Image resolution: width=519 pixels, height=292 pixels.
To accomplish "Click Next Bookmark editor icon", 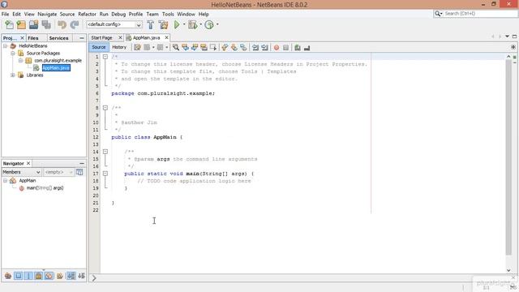I will 234,48.
